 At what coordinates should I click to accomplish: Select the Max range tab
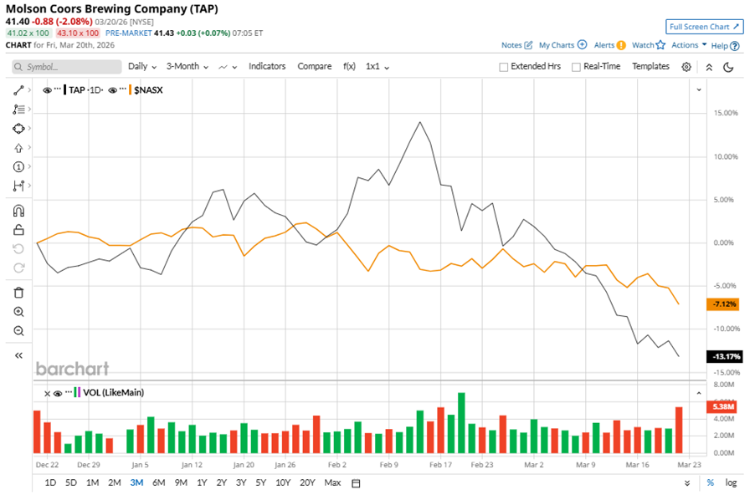(332, 482)
